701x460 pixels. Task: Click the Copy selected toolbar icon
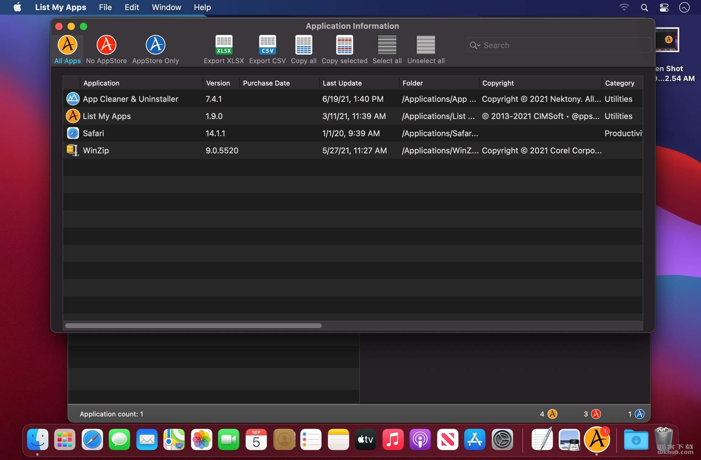pos(344,45)
